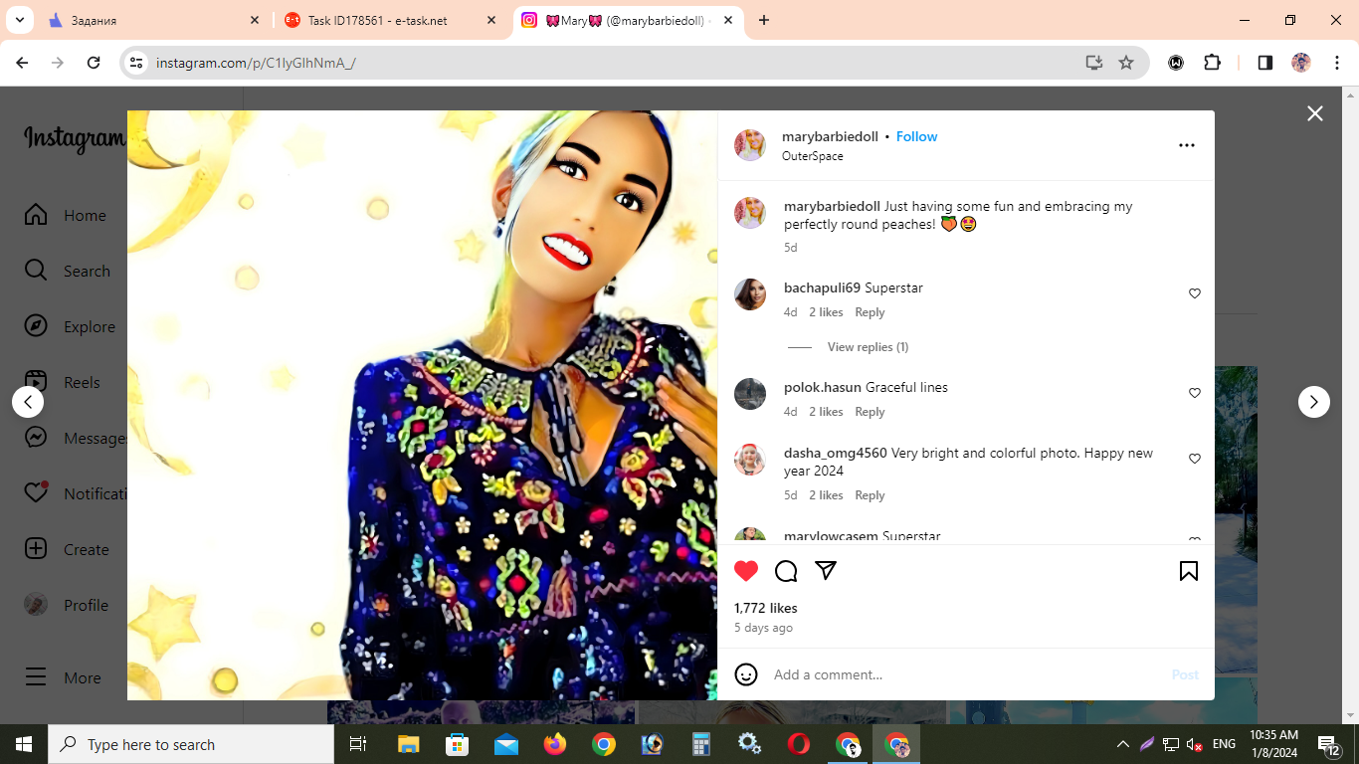The image size is (1359, 764).
Task: Open the More menu in sidebar
Action: pos(63,677)
